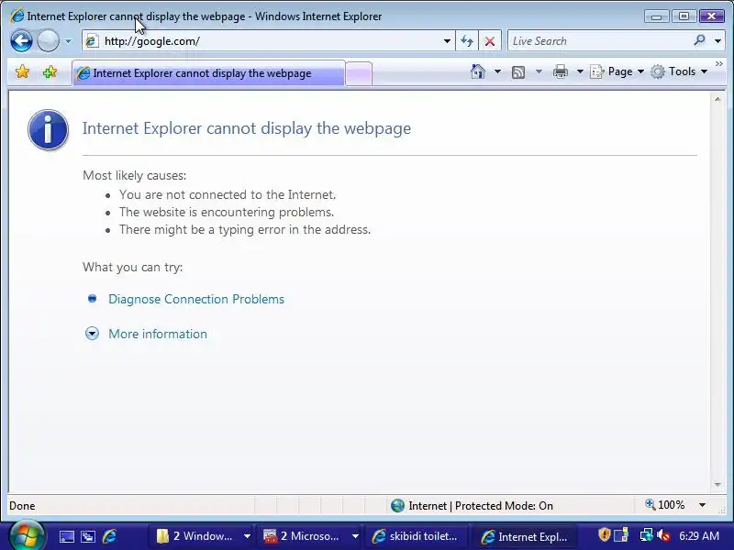The width and height of the screenshot is (734, 550).
Task: Click the 'What you can try:' text
Action: tap(132, 267)
